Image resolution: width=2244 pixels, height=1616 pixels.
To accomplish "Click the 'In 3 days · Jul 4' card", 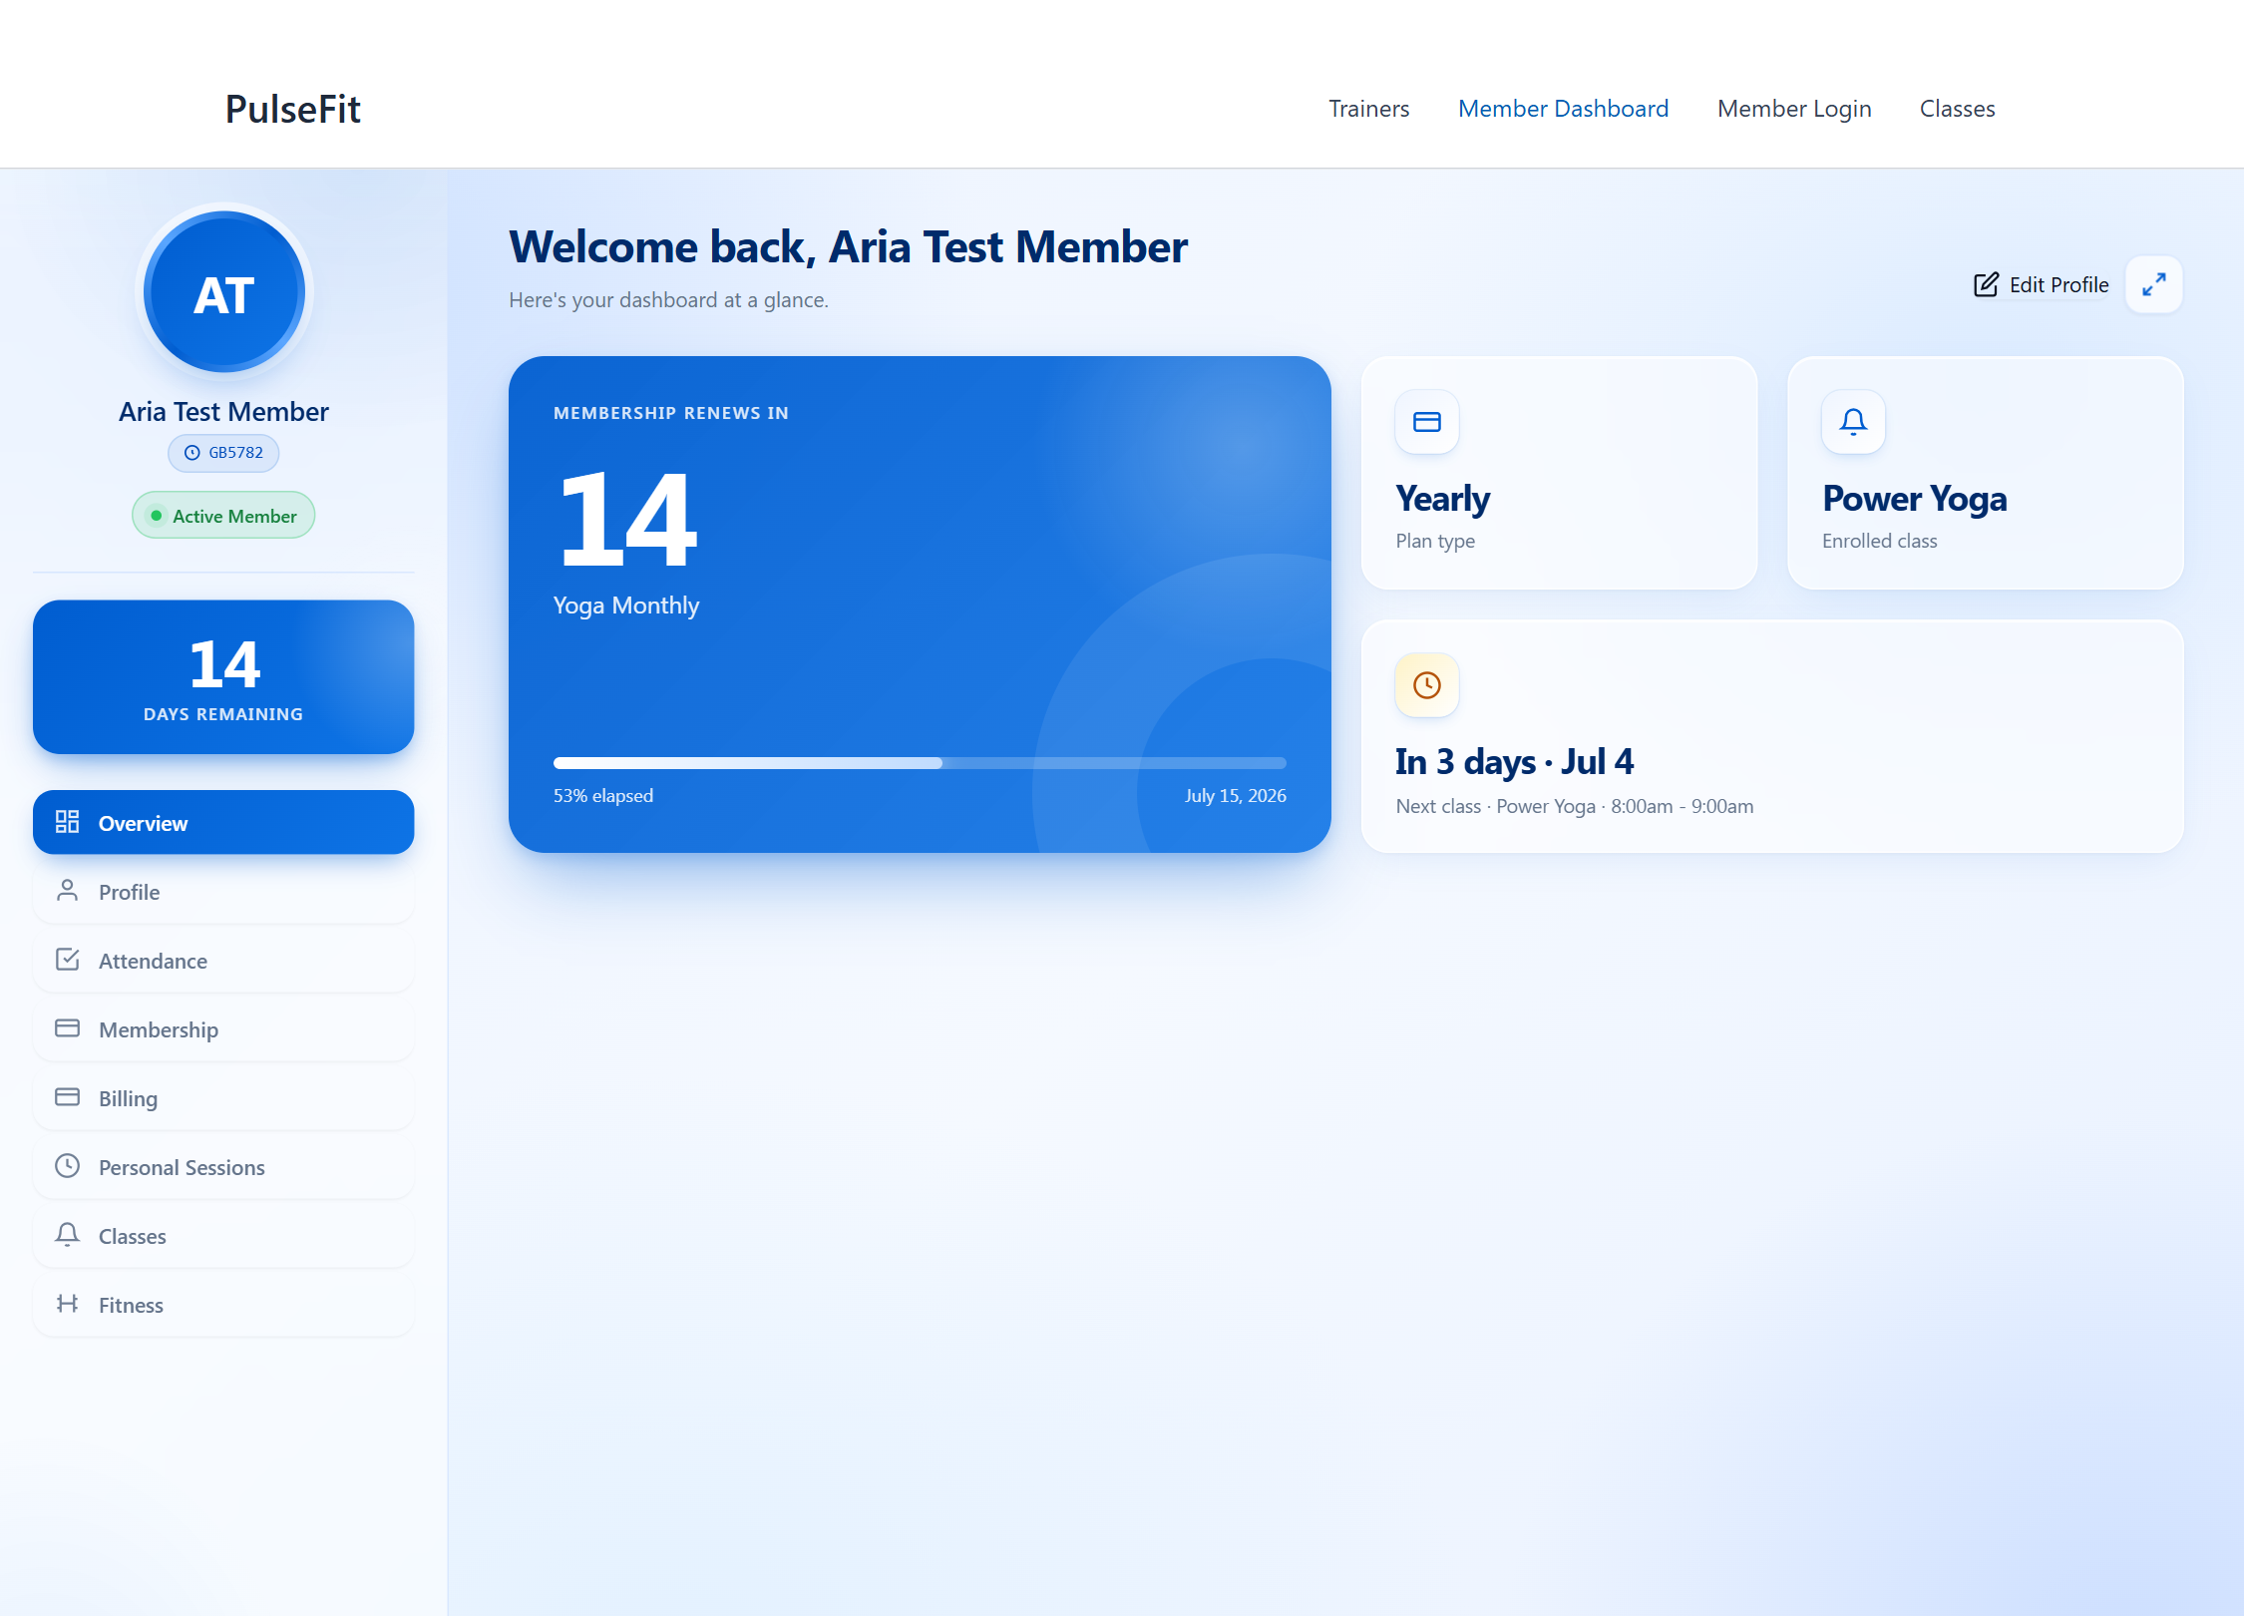I will click(1772, 736).
